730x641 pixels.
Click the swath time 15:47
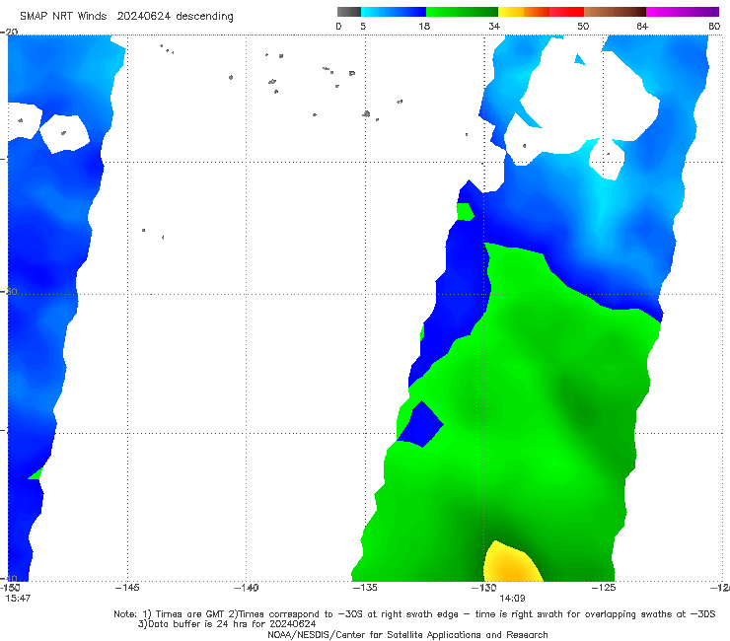(18, 599)
